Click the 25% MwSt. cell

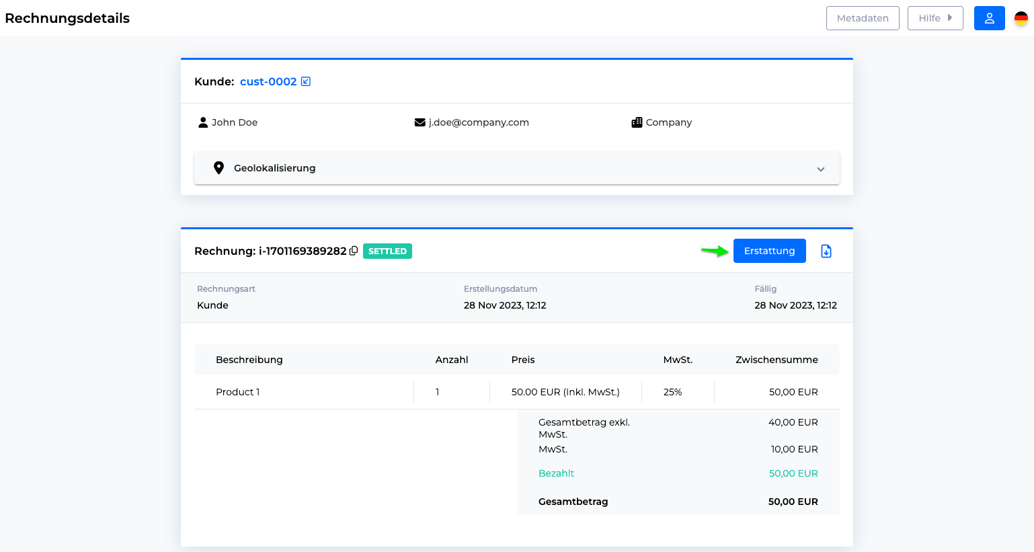click(x=672, y=392)
